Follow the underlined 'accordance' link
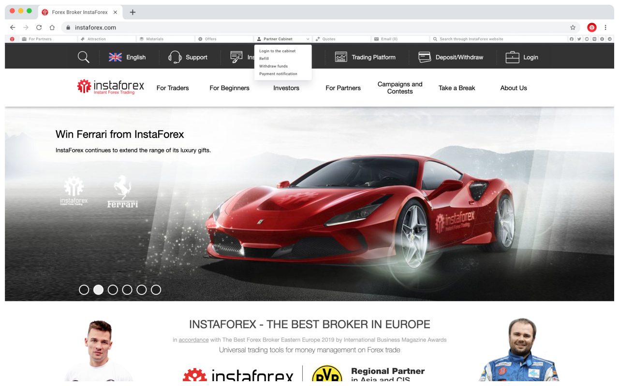Image resolution: width=619 pixels, height=386 pixels. (x=193, y=340)
